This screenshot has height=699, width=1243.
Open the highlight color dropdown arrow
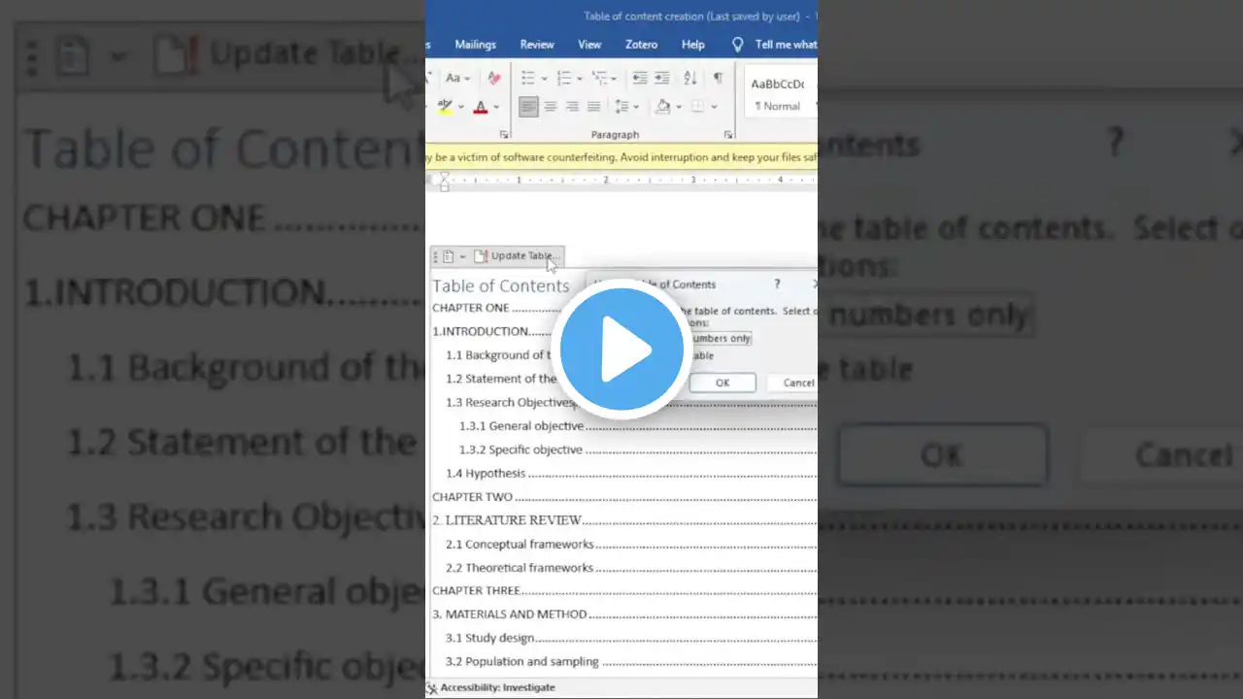pos(460,107)
